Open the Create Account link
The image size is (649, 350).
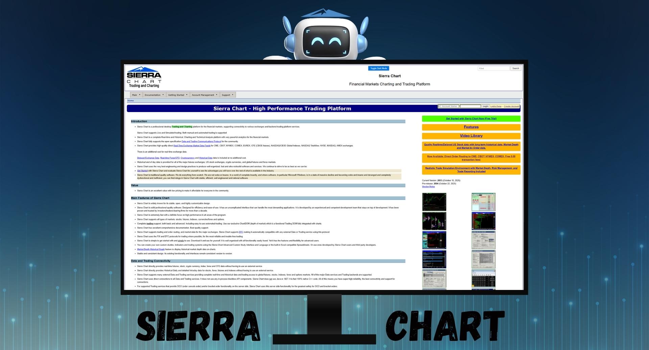511,106
